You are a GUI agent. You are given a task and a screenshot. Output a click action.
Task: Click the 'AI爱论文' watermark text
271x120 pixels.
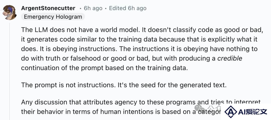click(x=252, y=112)
